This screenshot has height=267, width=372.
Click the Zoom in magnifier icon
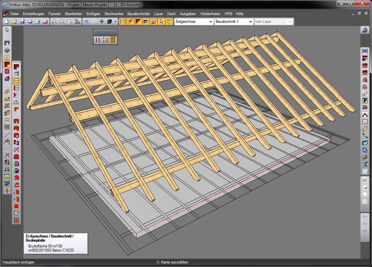point(54,22)
